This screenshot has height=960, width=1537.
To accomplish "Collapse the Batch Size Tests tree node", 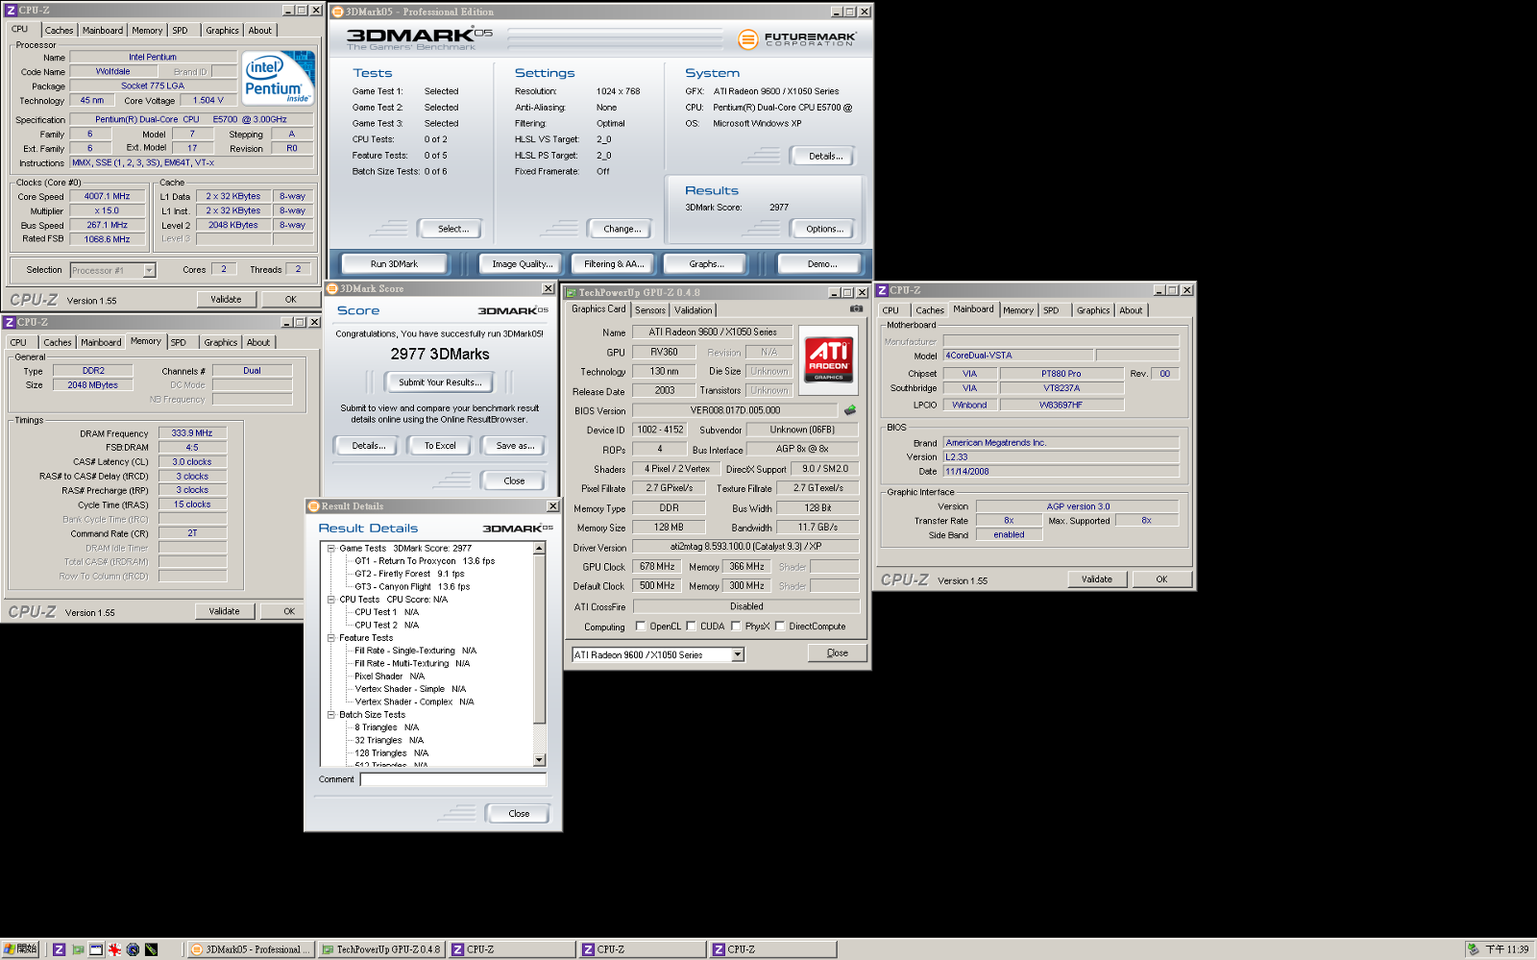I will pyautogui.click(x=330, y=715).
